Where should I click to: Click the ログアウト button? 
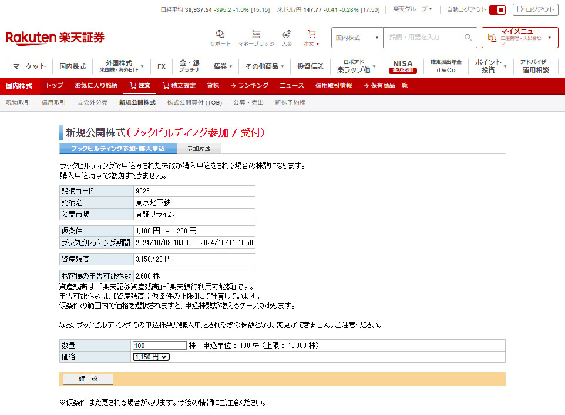click(x=535, y=9)
